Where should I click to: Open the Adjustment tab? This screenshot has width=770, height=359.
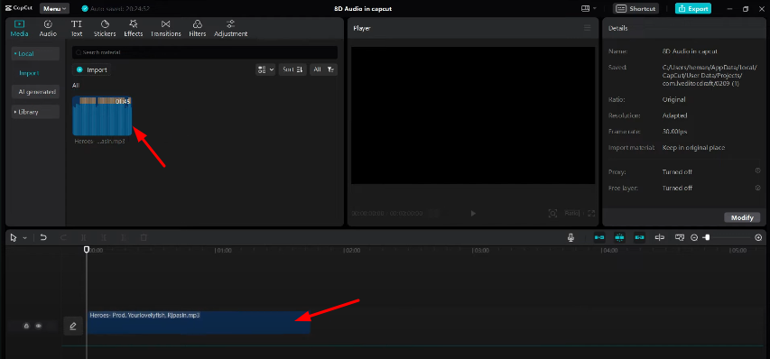pos(231,29)
